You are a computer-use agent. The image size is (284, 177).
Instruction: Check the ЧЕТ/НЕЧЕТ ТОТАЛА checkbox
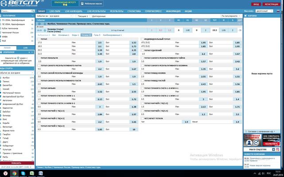pyautogui.click(x=142, y=118)
